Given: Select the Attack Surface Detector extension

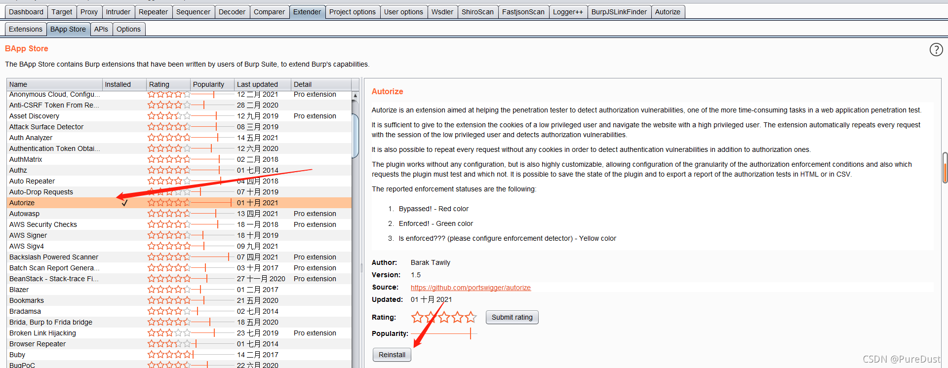Looking at the screenshot, I should coord(46,127).
